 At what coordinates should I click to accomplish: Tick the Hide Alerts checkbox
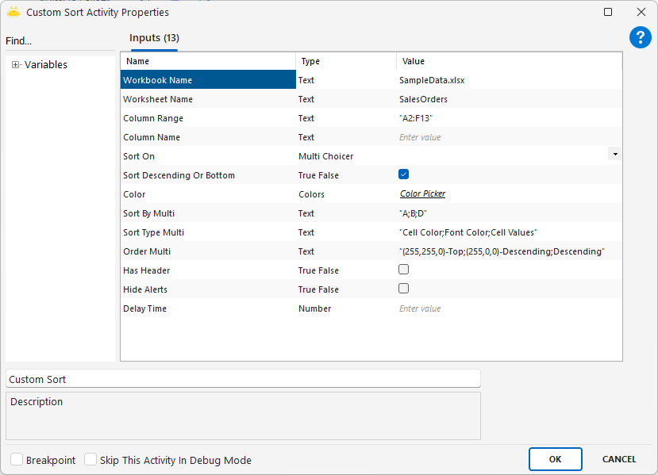click(x=404, y=289)
